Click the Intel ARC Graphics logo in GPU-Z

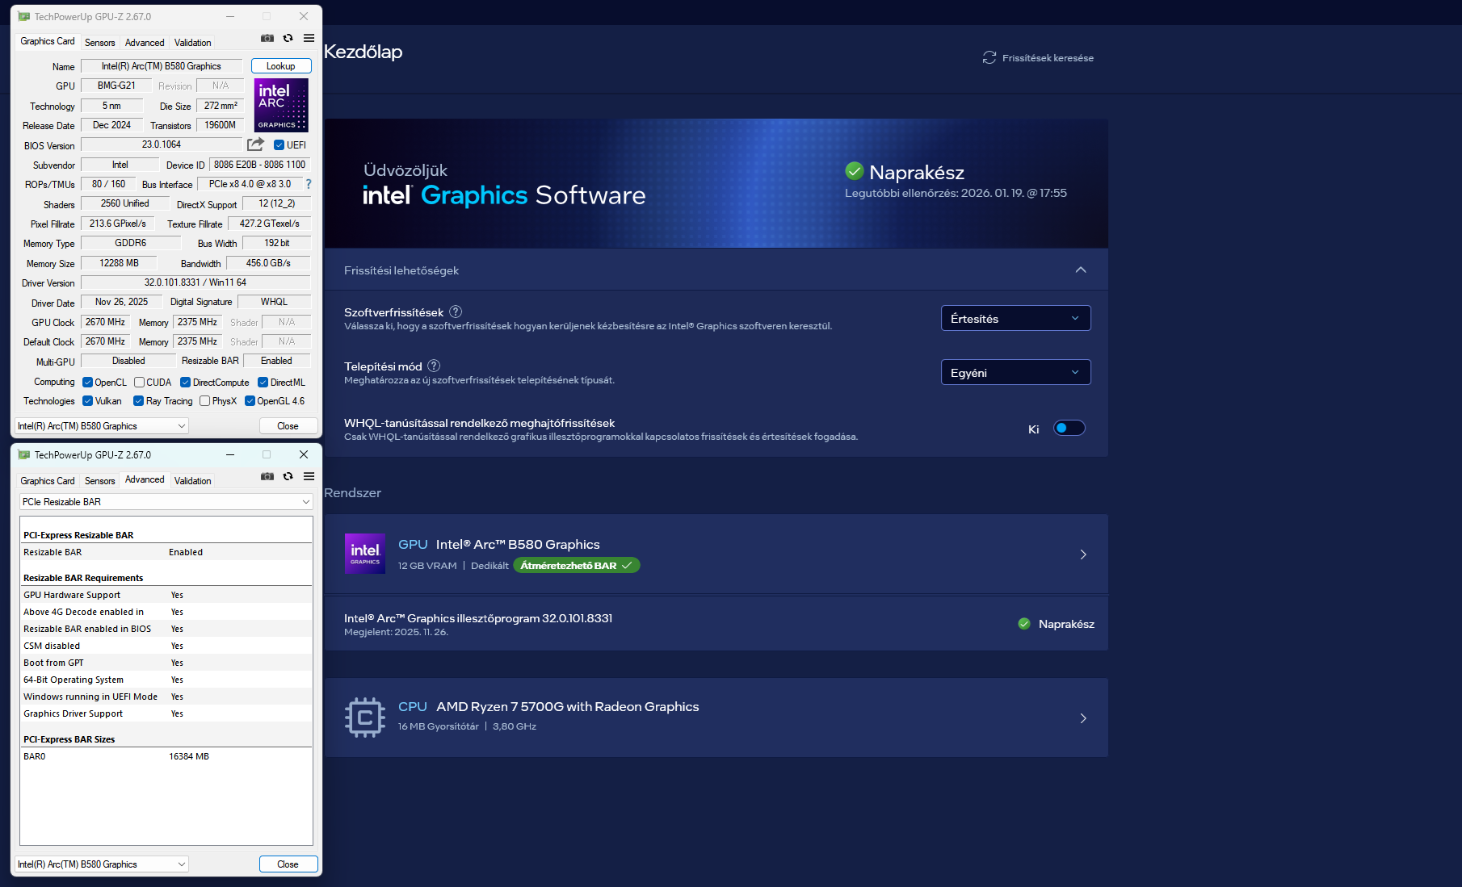coord(281,105)
